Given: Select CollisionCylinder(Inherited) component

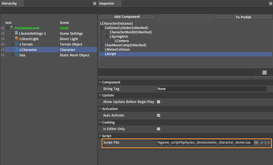Looking at the screenshot, I should coord(126,28).
